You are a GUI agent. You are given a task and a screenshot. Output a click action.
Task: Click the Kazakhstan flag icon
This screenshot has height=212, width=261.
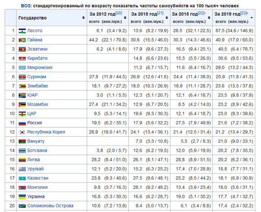(x=22, y=179)
